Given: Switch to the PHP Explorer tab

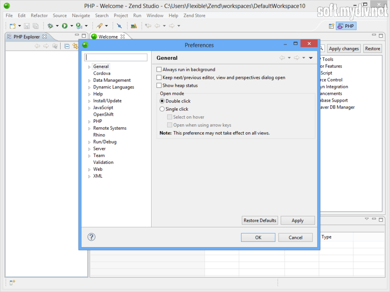Looking at the screenshot, I should click(26, 37).
